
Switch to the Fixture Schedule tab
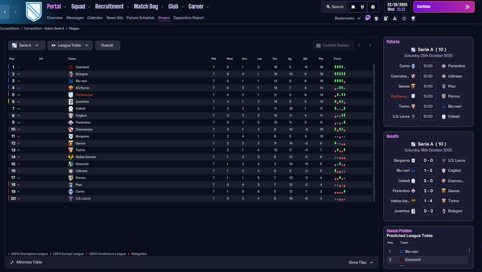point(141,18)
